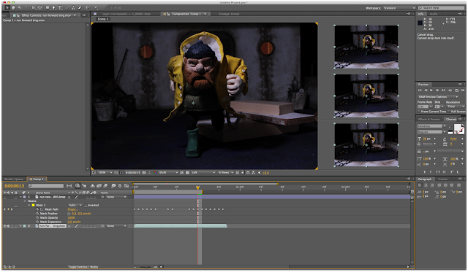Enable From Current Time checkbox
This screenshot has height=272, width=468.
419,112
